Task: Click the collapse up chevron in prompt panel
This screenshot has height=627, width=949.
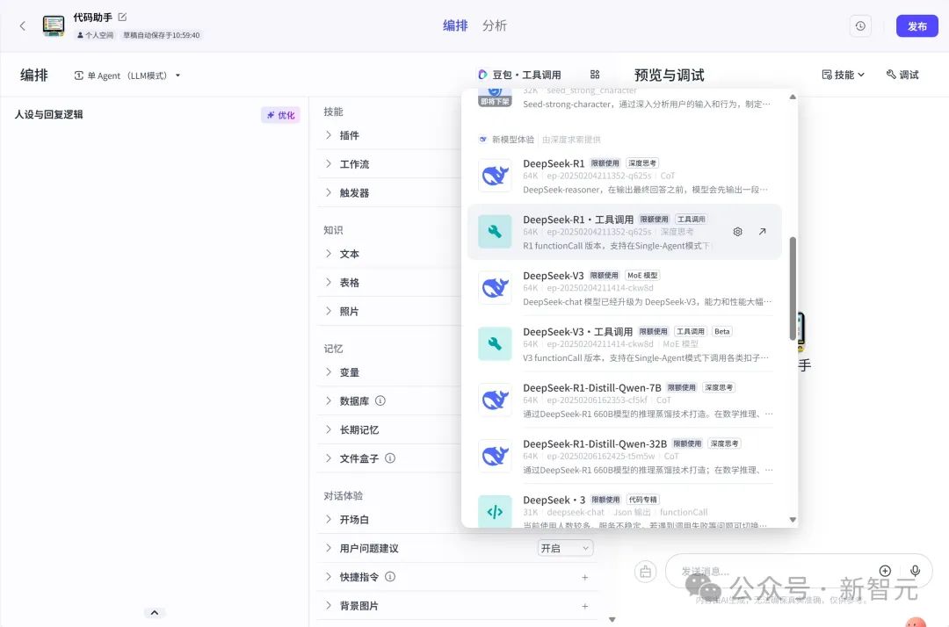Action: [x=155, y=612]
